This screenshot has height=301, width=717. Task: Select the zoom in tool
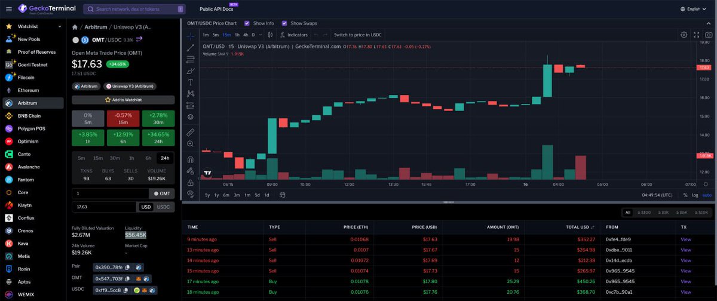191,144
